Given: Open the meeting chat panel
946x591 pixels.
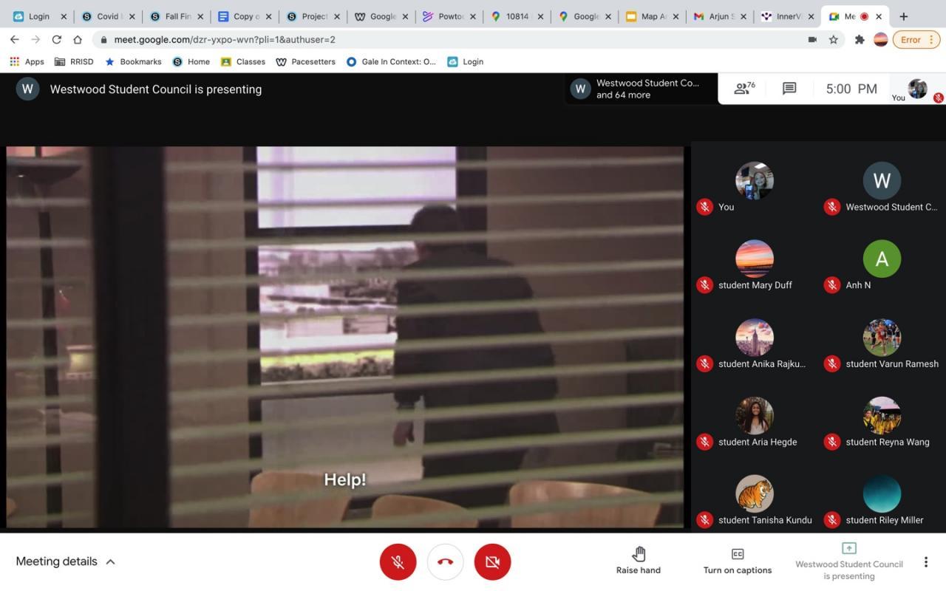Looking at the screenshot, I should tap(789, 89).
